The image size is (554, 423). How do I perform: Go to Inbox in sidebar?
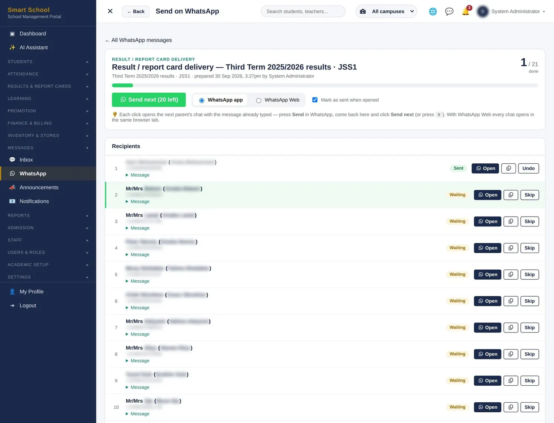coord(48,160)
